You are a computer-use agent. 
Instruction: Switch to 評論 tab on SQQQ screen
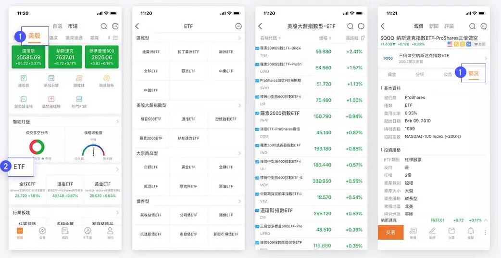449,26
